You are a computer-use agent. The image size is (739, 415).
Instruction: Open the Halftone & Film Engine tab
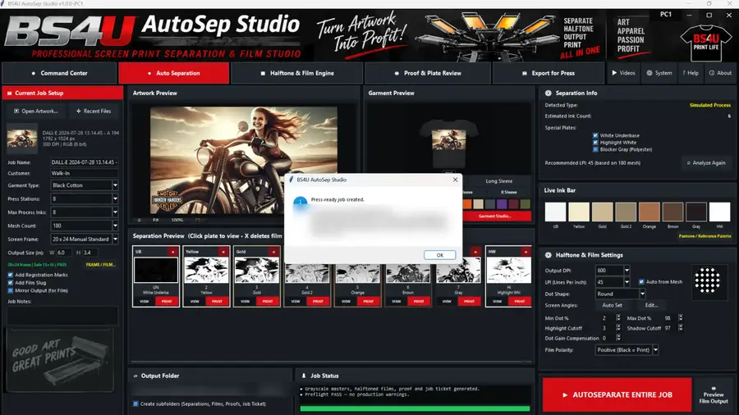tap(297, 73)
